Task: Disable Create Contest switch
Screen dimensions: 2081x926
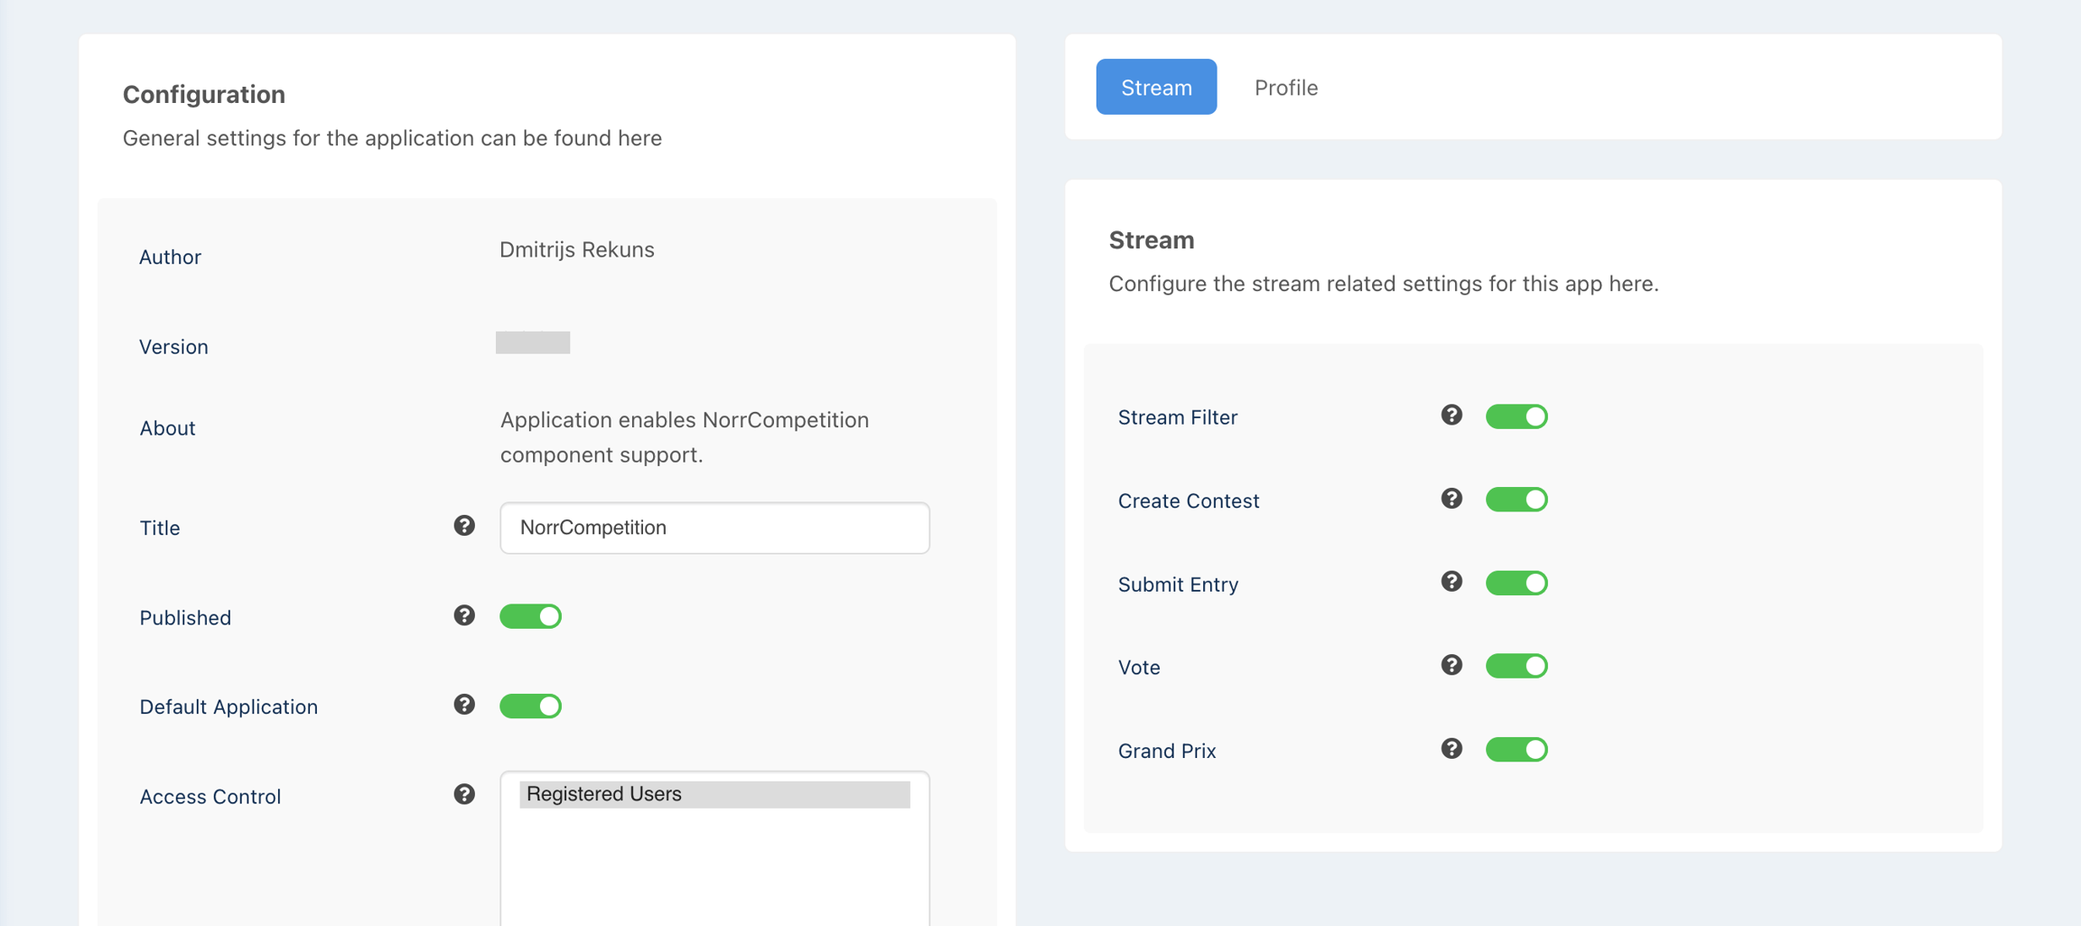Action: pos(1516,499)
